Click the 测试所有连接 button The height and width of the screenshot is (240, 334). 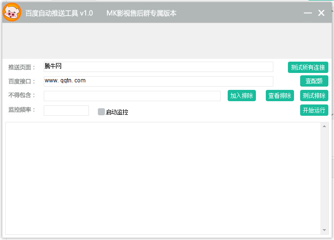308,67
